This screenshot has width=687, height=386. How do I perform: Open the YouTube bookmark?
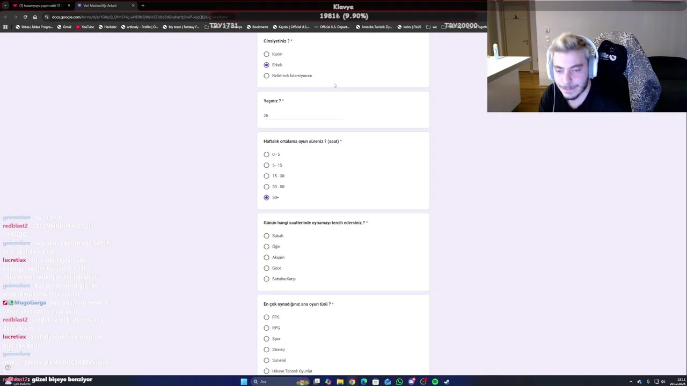(x=85, y=27)
